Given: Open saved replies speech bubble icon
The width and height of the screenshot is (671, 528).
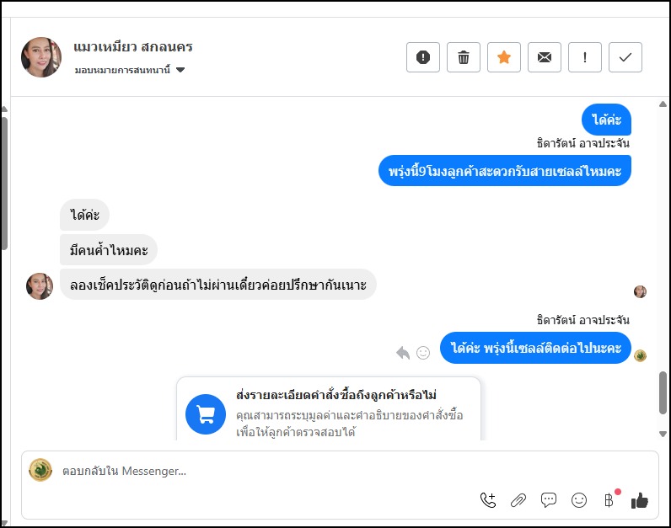Looking at the screenshot, I should [549, 500].
